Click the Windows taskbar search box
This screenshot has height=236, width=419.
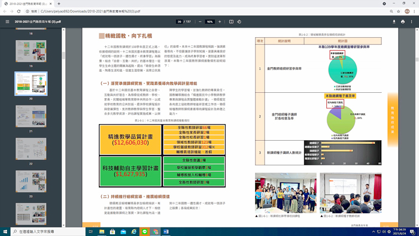(48, 231)
